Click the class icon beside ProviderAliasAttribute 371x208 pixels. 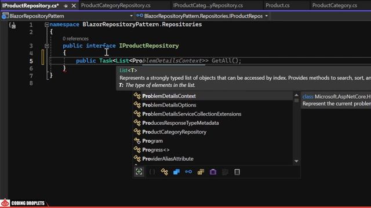tap(137, 158)
